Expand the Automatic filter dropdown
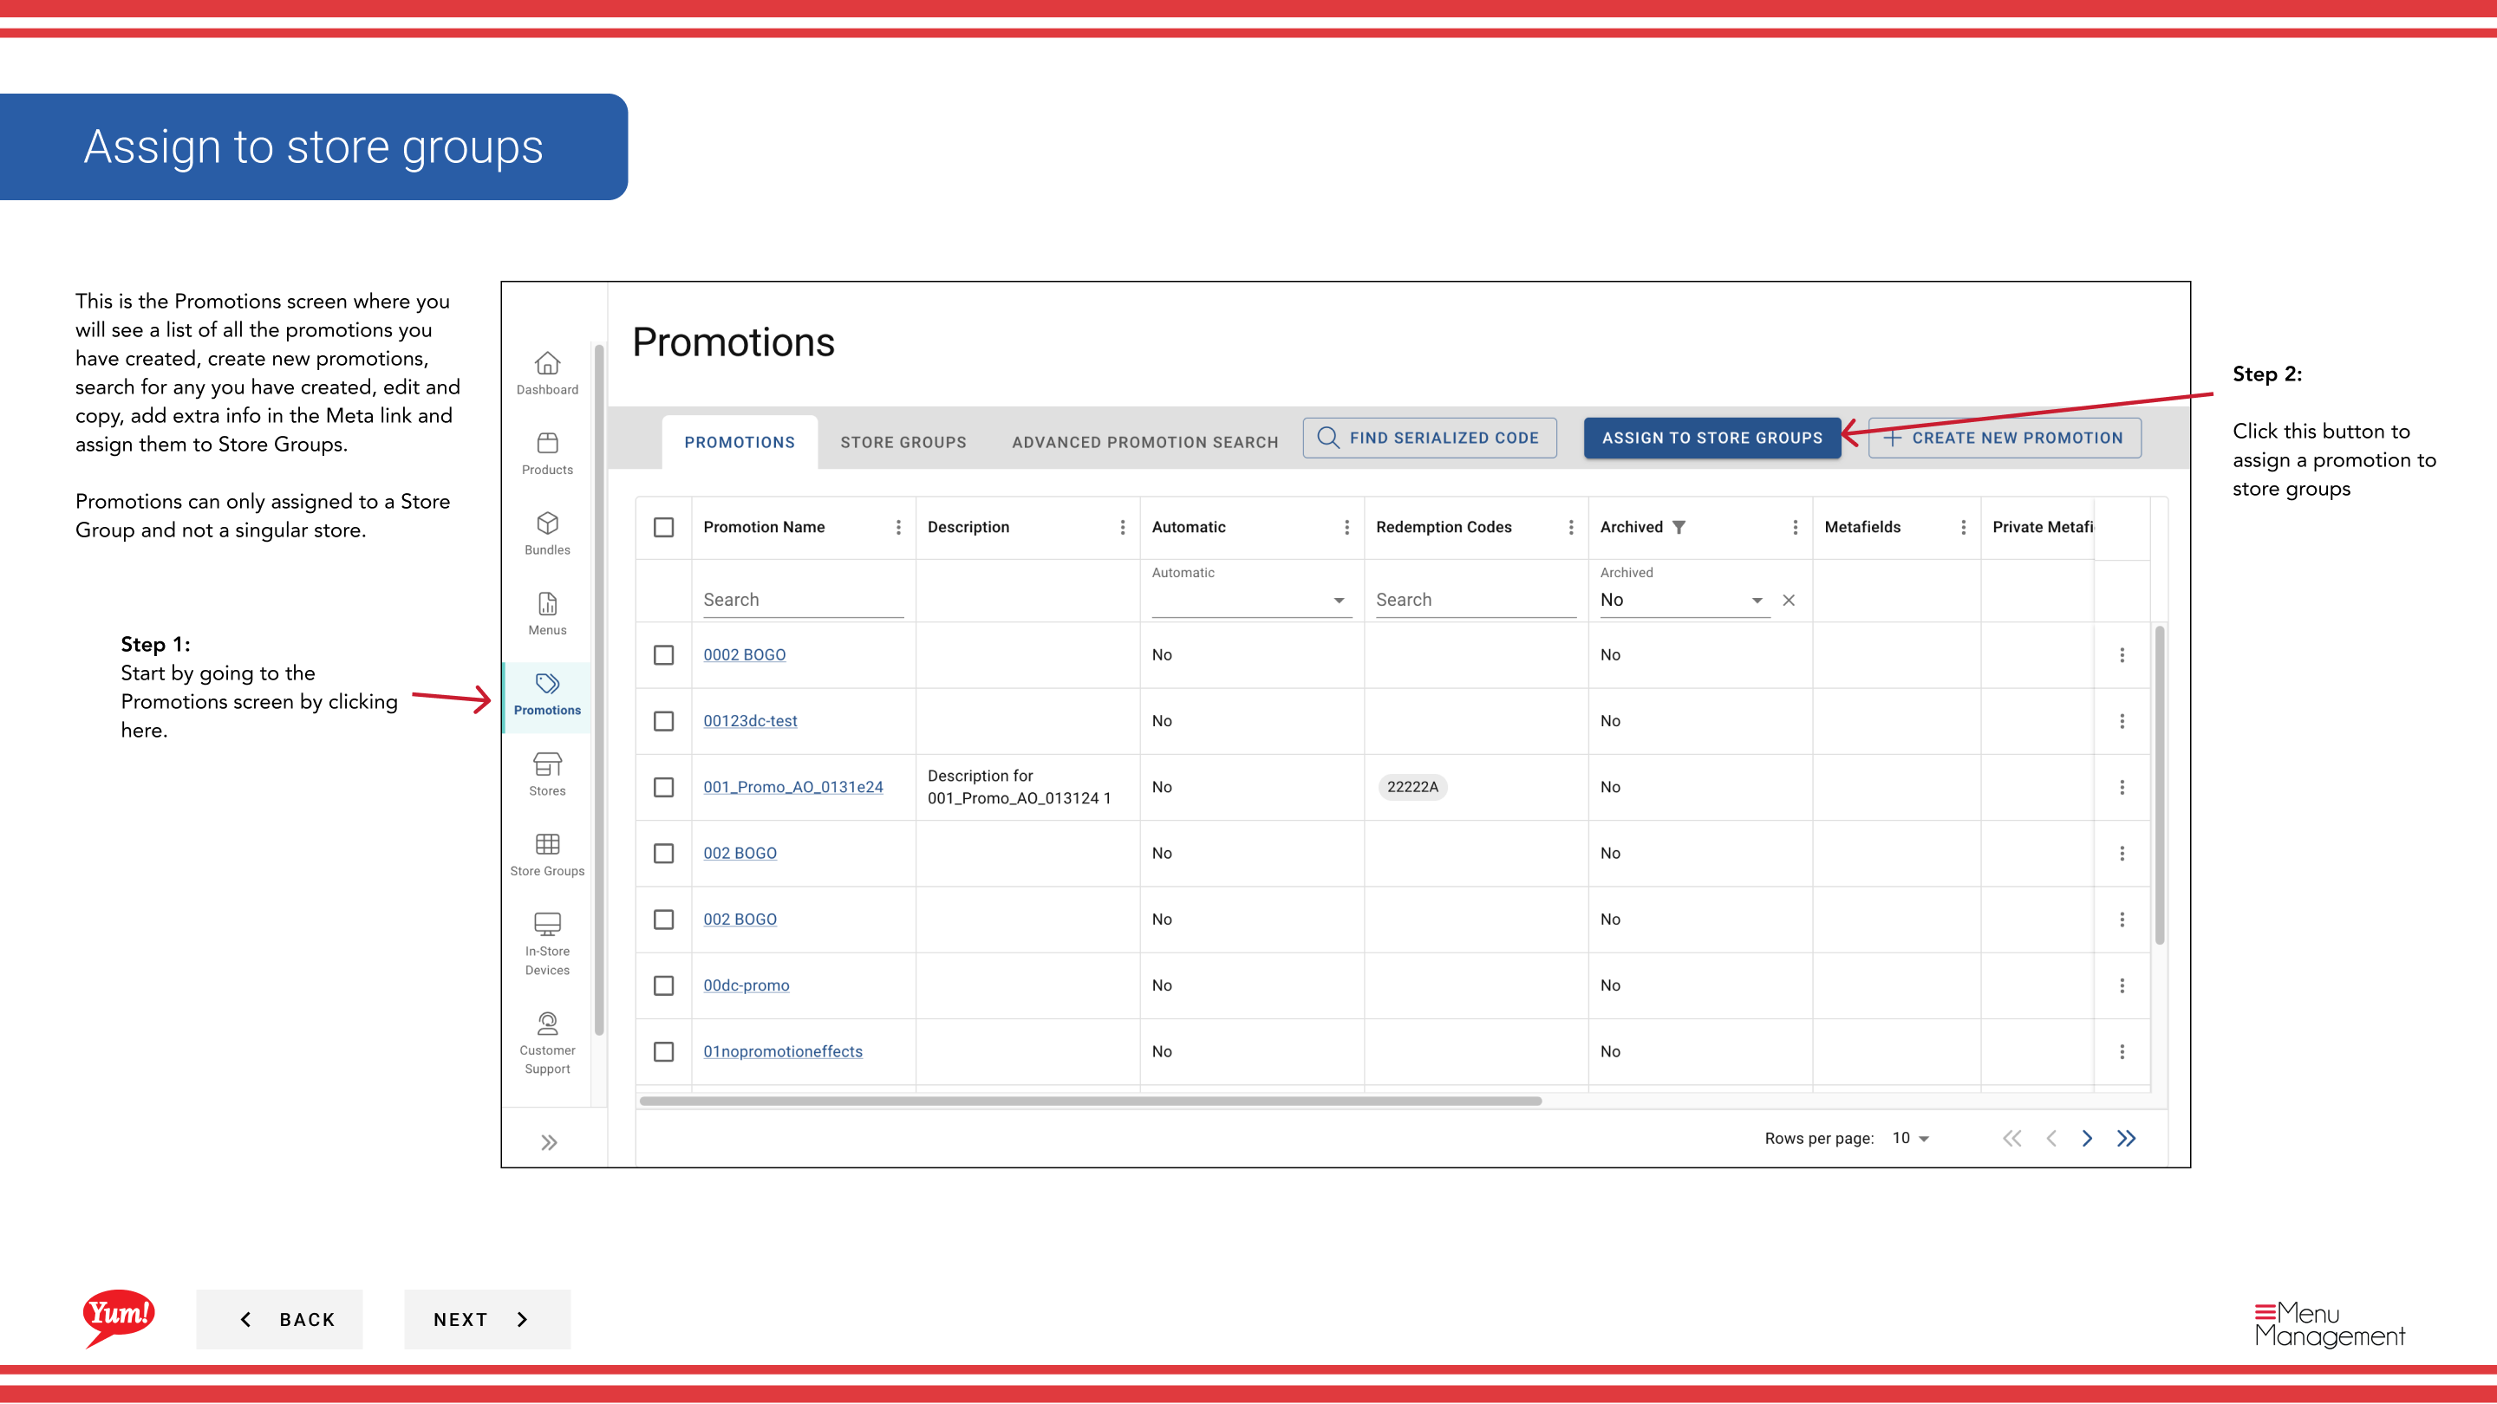 [x=1251, y=600]
